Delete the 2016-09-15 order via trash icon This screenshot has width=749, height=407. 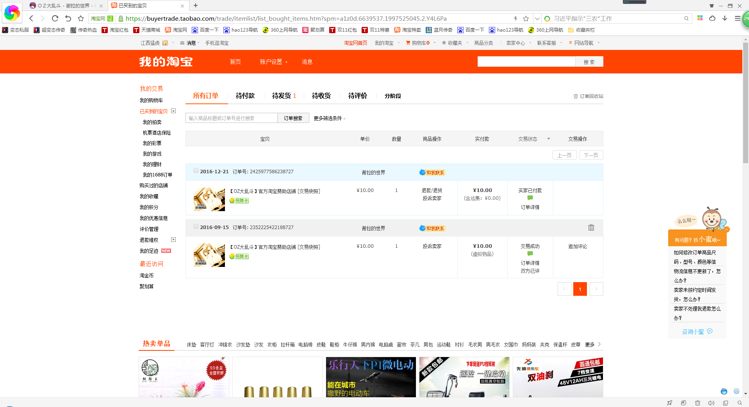point(591,227)
